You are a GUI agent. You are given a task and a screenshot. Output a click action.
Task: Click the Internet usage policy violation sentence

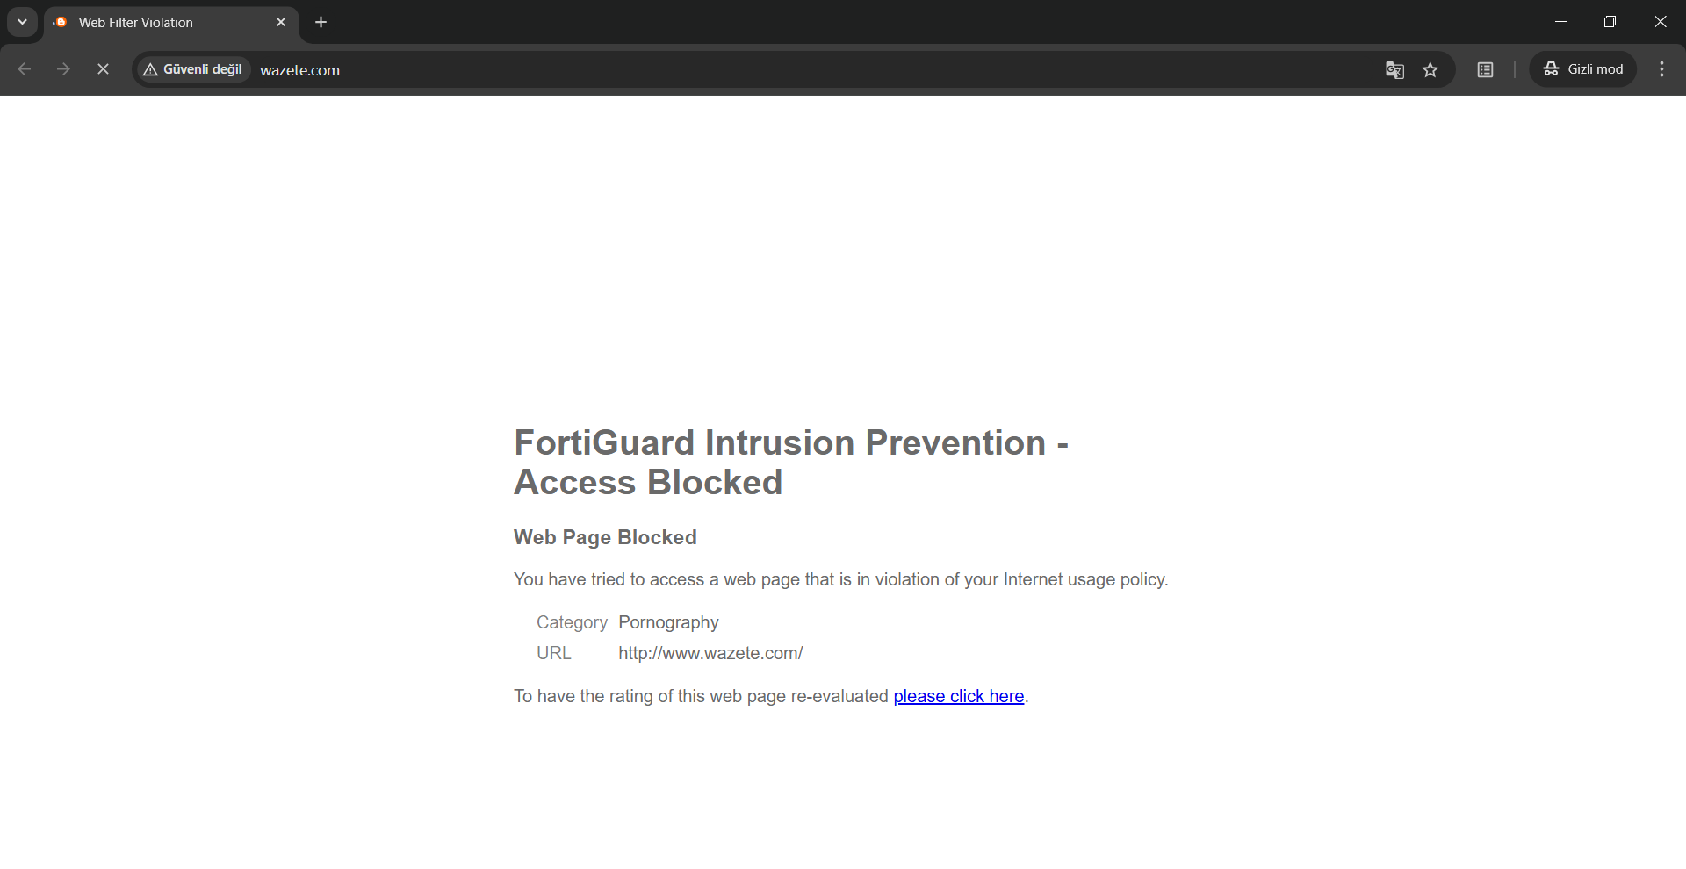(x=840, y=579)
